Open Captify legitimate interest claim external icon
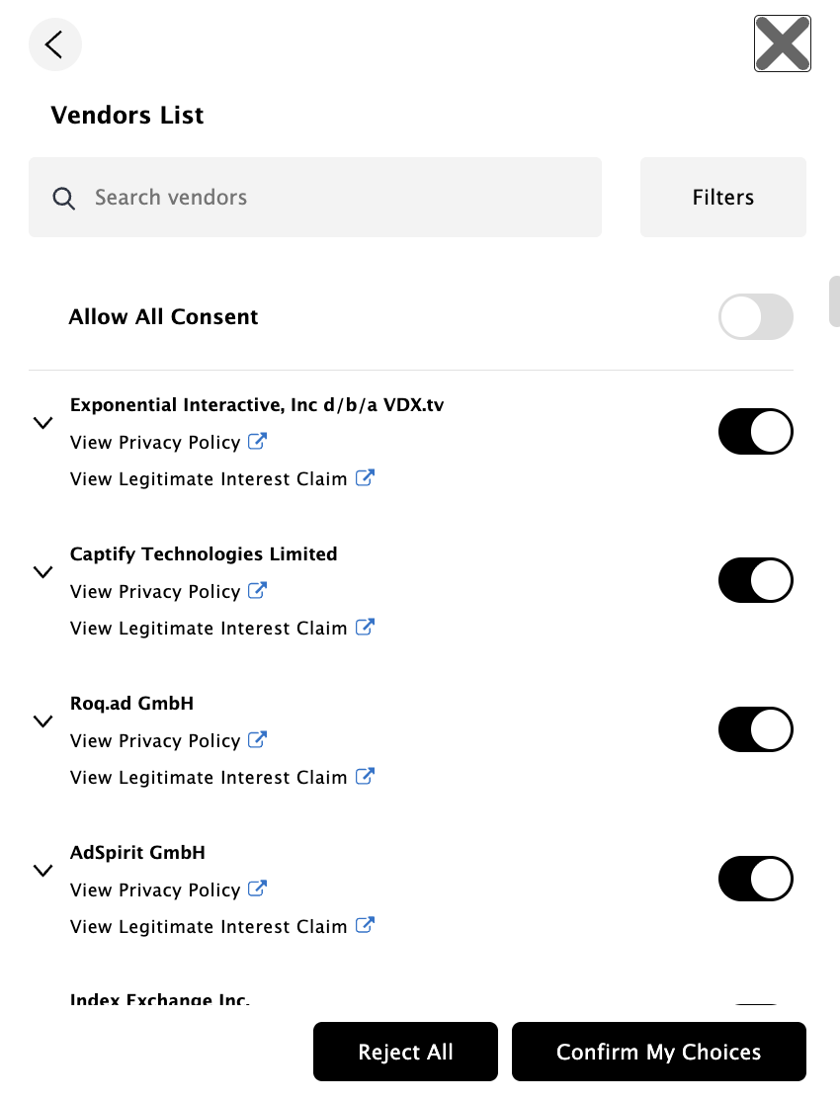Screen dimensions: 840x1101 click(365, 628)
